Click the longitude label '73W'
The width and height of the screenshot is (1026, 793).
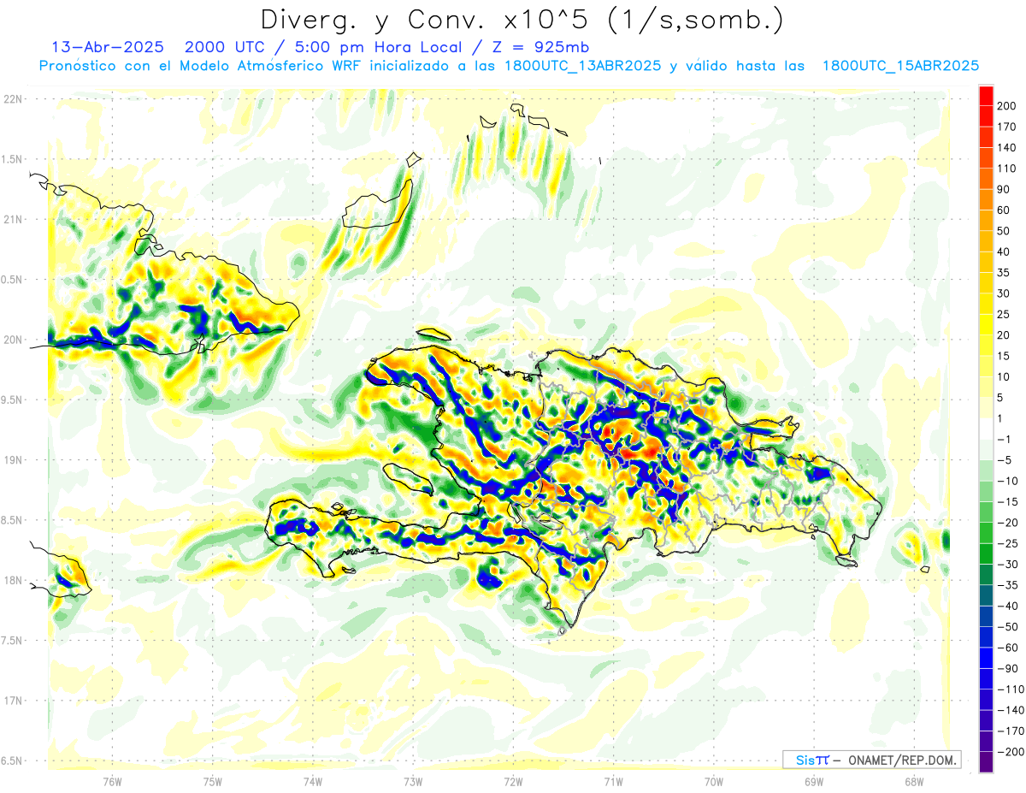click(x=413, y=781)
